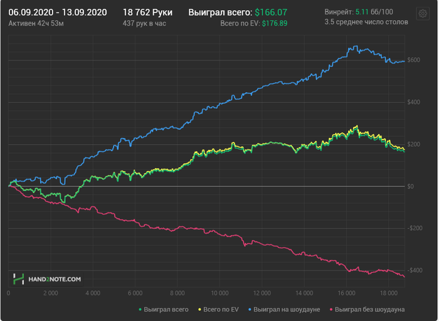Click the '10 000' x-axis label
Image resolution: width=439 pixels, height=321 pixels.
coord(219,293)
